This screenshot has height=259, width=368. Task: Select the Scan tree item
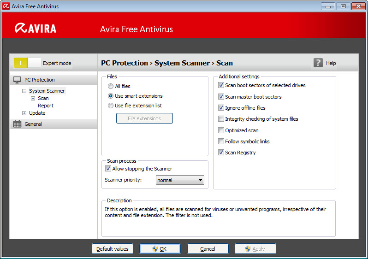click(43, 98)
